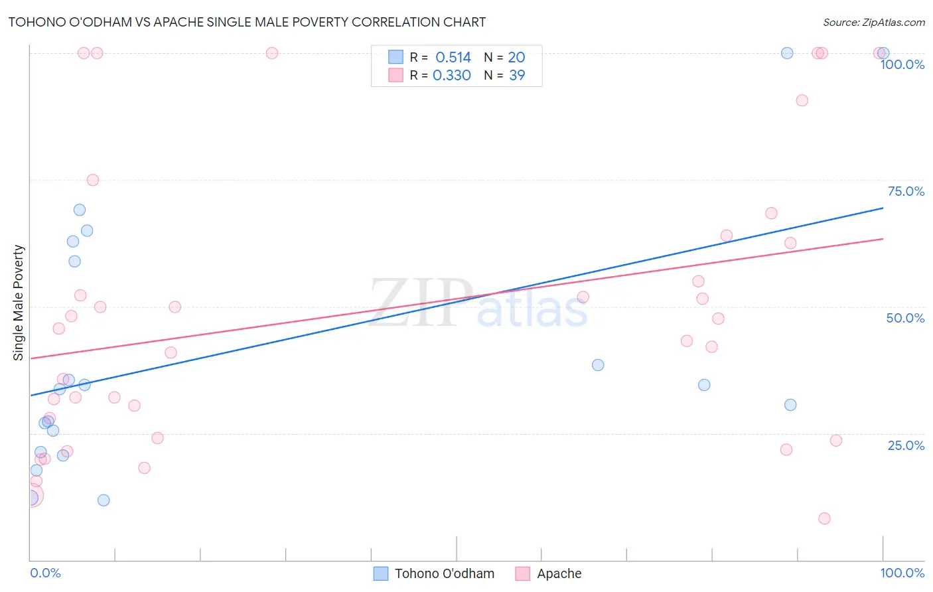Click the 100.0% x-axis label at bottom right
This screenshot has height=592, width=933.
tap(902, 573)
